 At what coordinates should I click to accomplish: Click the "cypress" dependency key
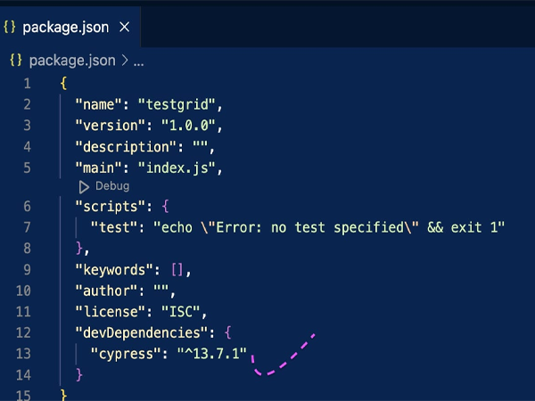(x=125, y=354)
